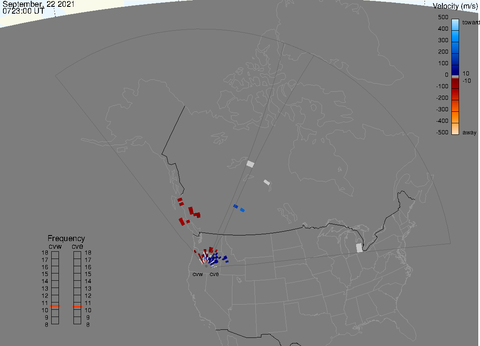The width and height of the screenshot is (480, 346).
Task: Select the red -100 to -200 swatch
Action: coord(455,94)
